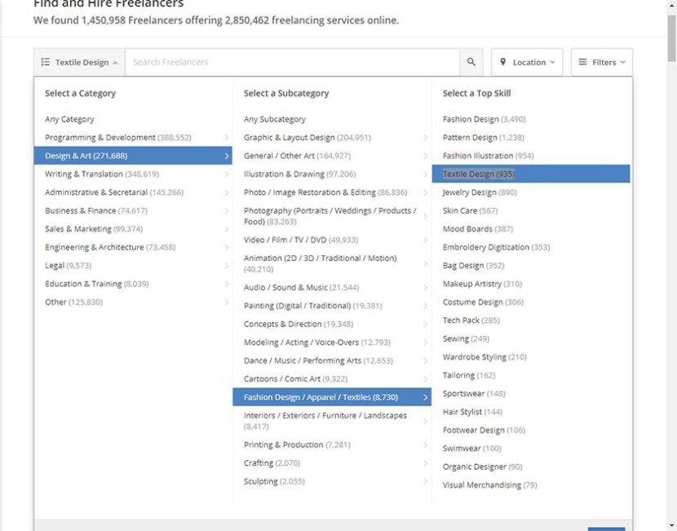677x531 pixels.
Task: Select Programming & Development category
Action: pyautogui.click(x=117, y=138)
